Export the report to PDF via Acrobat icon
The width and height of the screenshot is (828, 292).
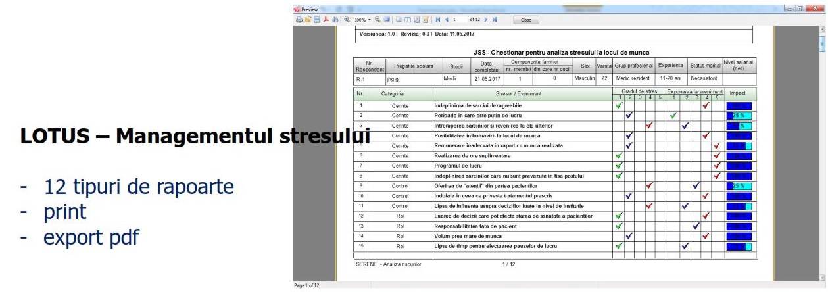tap(326, 20)
